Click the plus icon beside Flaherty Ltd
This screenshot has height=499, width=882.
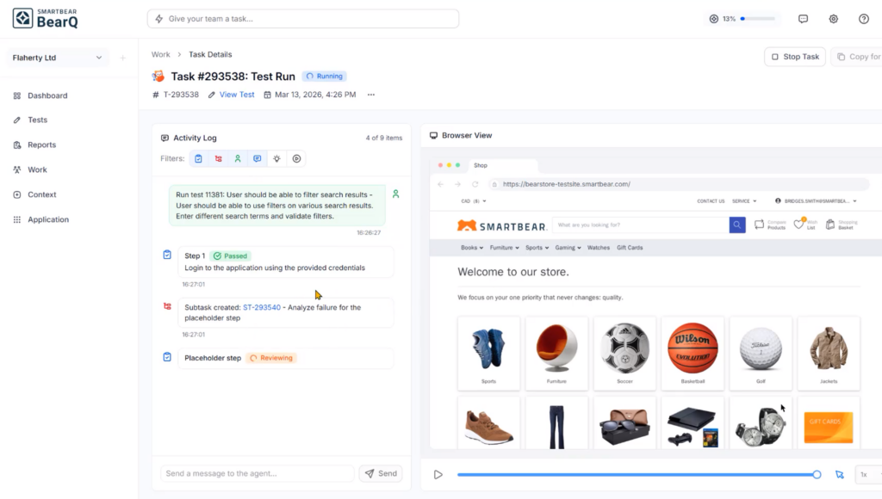(122, 58)
